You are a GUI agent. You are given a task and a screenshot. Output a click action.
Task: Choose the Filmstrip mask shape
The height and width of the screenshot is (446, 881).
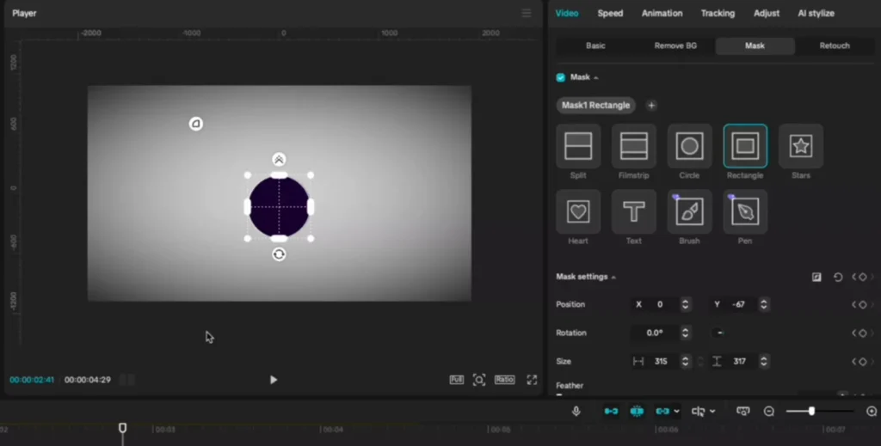(x=634, y=146)
